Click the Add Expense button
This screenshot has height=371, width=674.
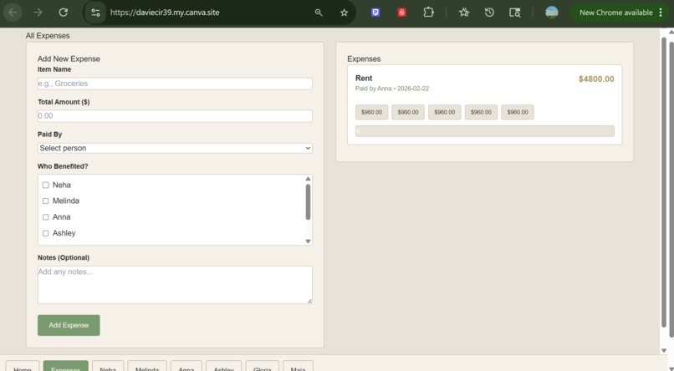69,325
